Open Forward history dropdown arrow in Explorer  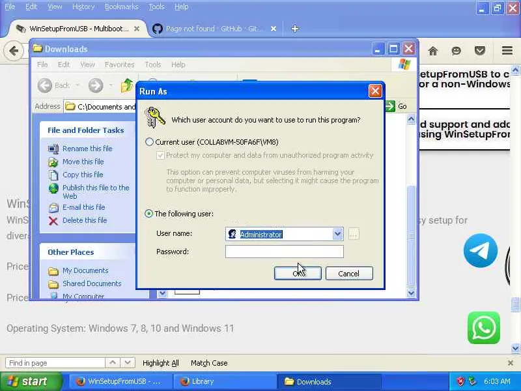coord(110,85)
